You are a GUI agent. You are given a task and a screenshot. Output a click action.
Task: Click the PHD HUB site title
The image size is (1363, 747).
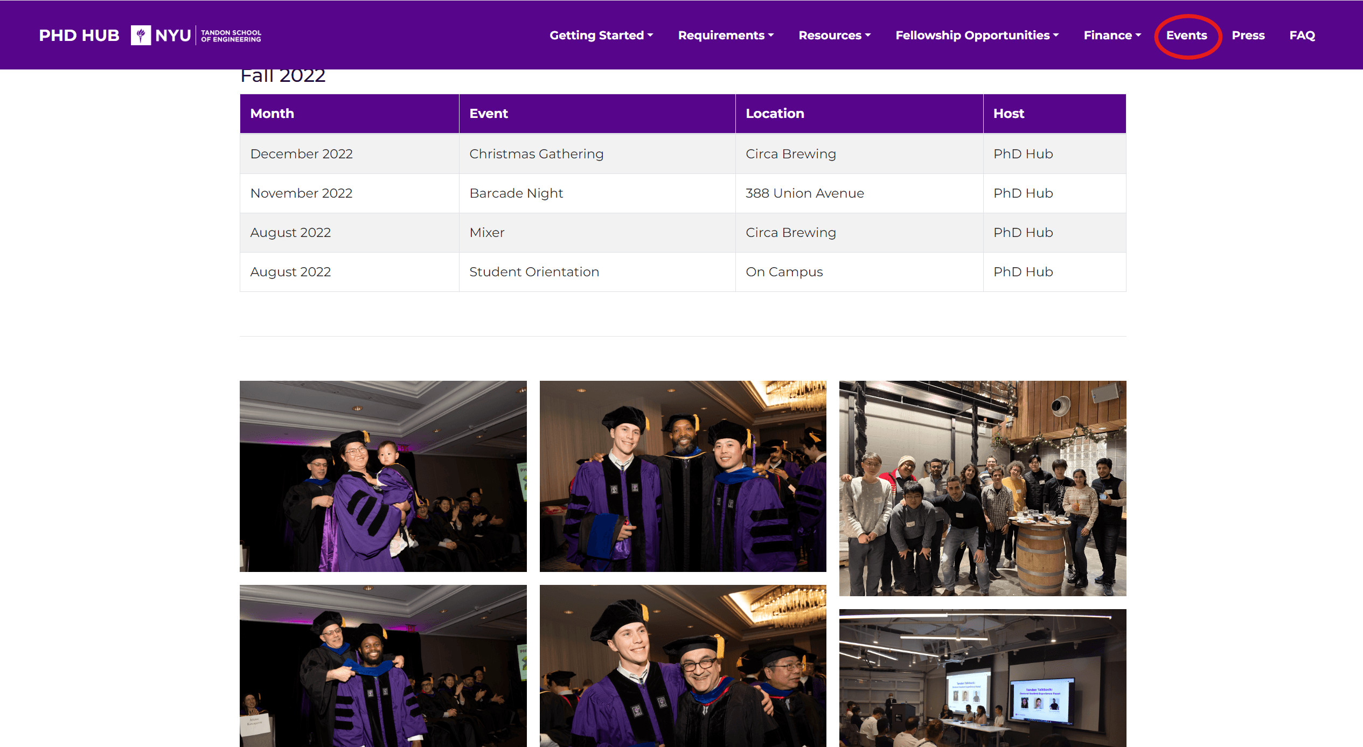[79, 36]
